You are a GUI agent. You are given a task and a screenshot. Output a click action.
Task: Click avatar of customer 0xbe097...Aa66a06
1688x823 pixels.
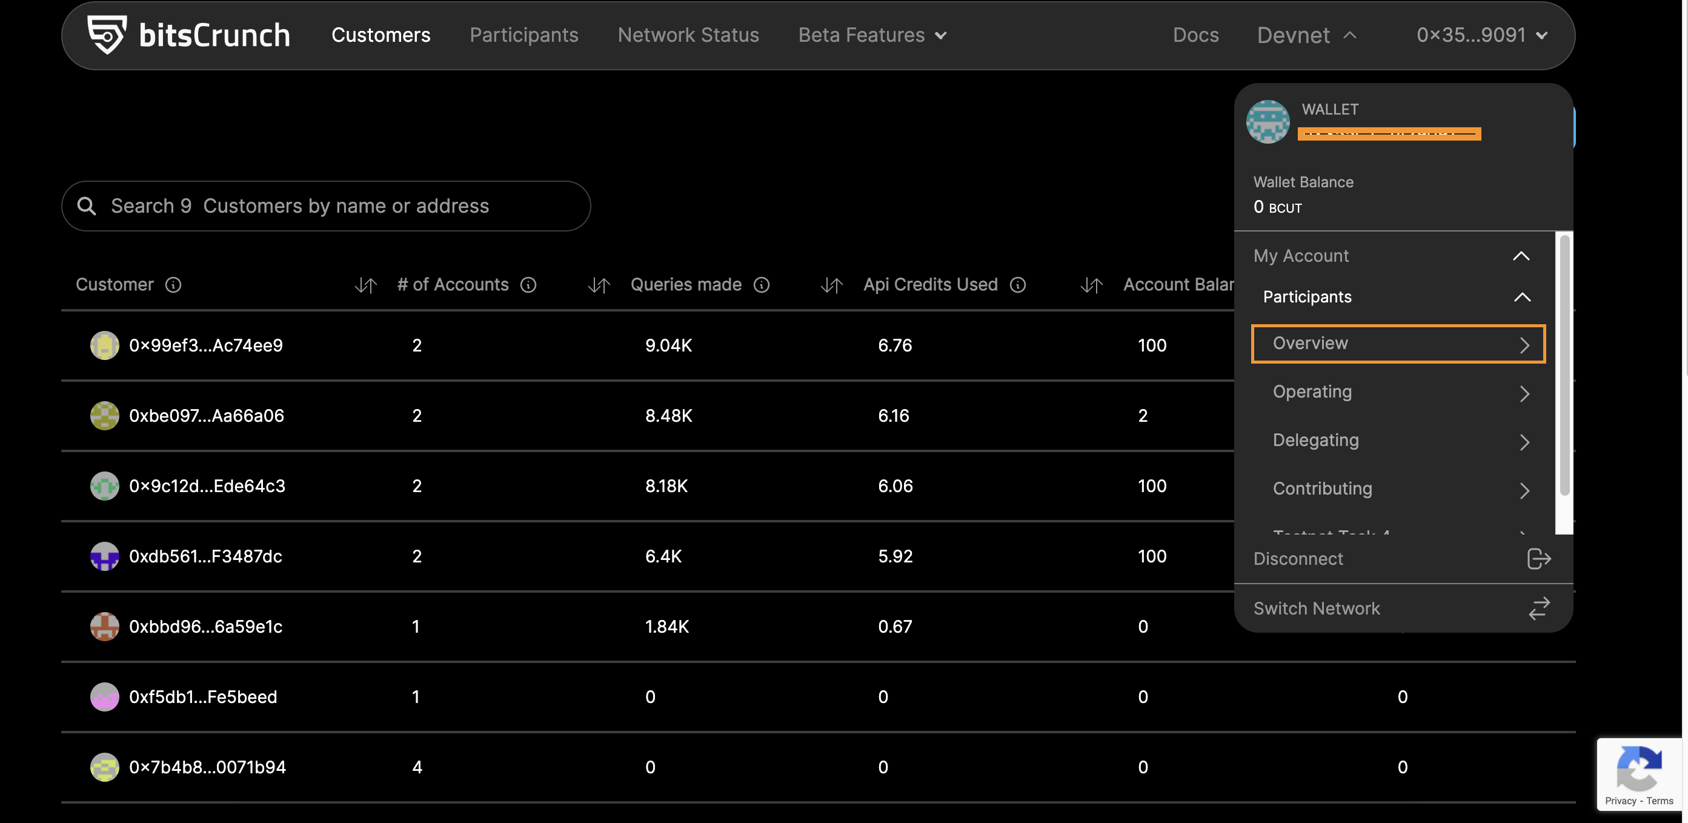[105, 415]
